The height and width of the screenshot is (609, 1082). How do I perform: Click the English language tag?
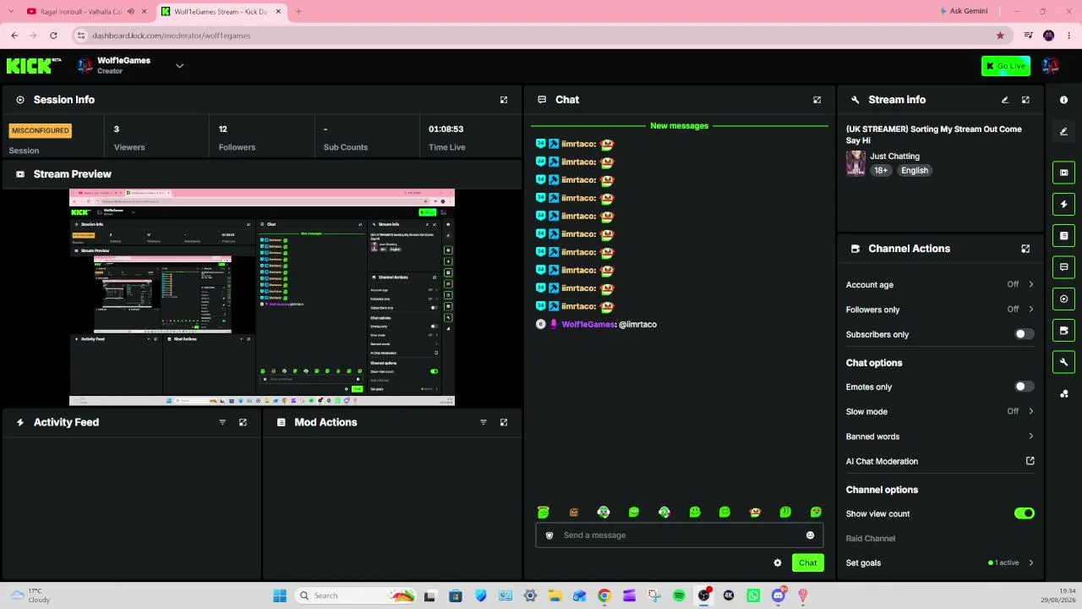pyautogui.click(x=915, y=171)
